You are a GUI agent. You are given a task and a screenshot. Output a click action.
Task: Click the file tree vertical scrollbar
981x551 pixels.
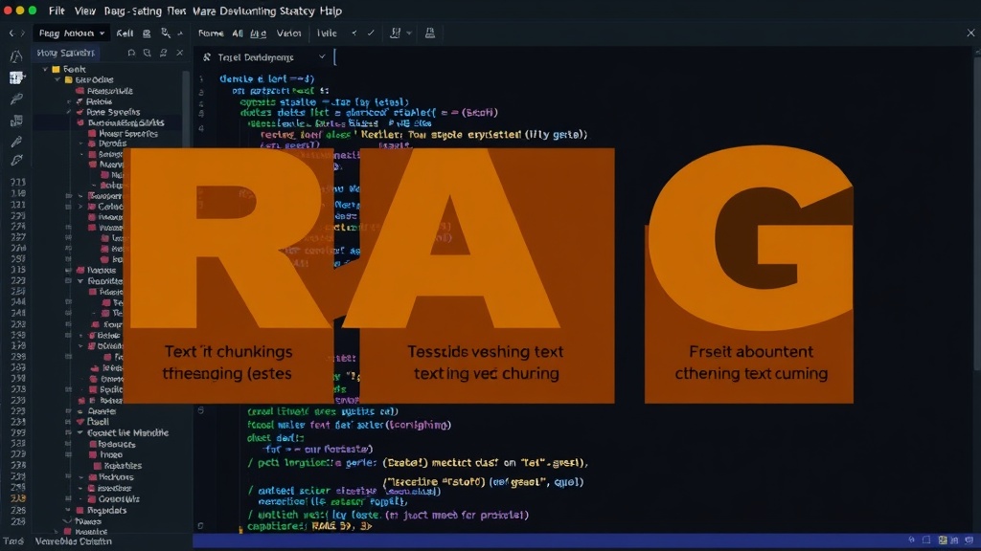tap(186, 109)
